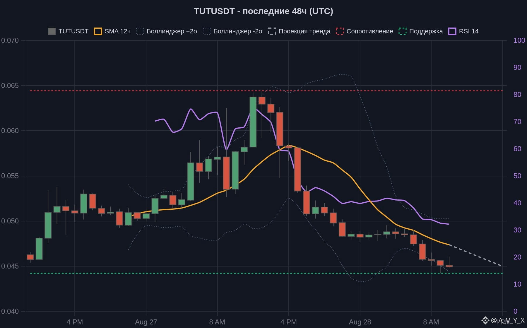Click the 0.050 price axis label
Screen dimensions: 527x328
(x=10, y=221)
